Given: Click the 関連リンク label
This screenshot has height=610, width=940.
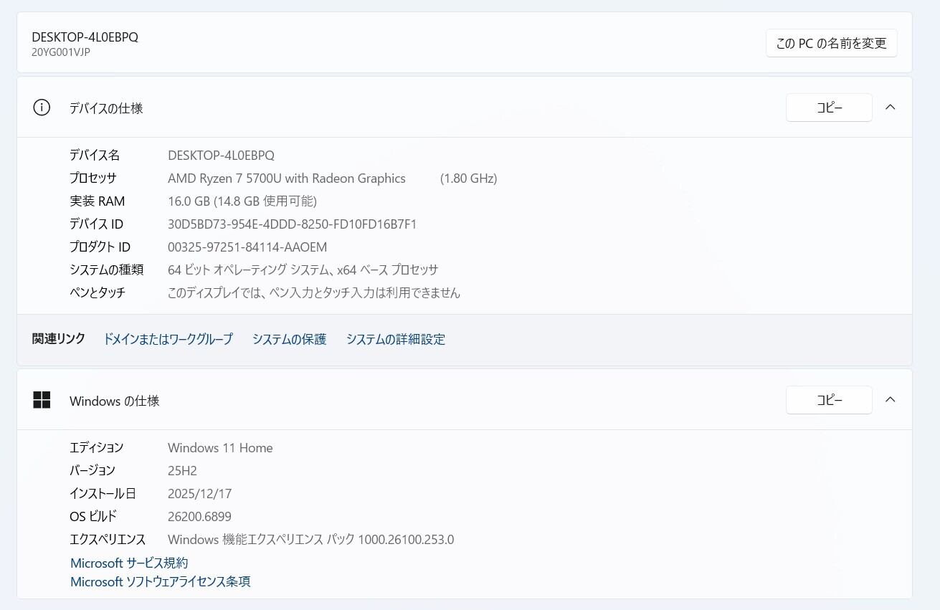Looking at the screenshot, I should click(x=59, y=339).
